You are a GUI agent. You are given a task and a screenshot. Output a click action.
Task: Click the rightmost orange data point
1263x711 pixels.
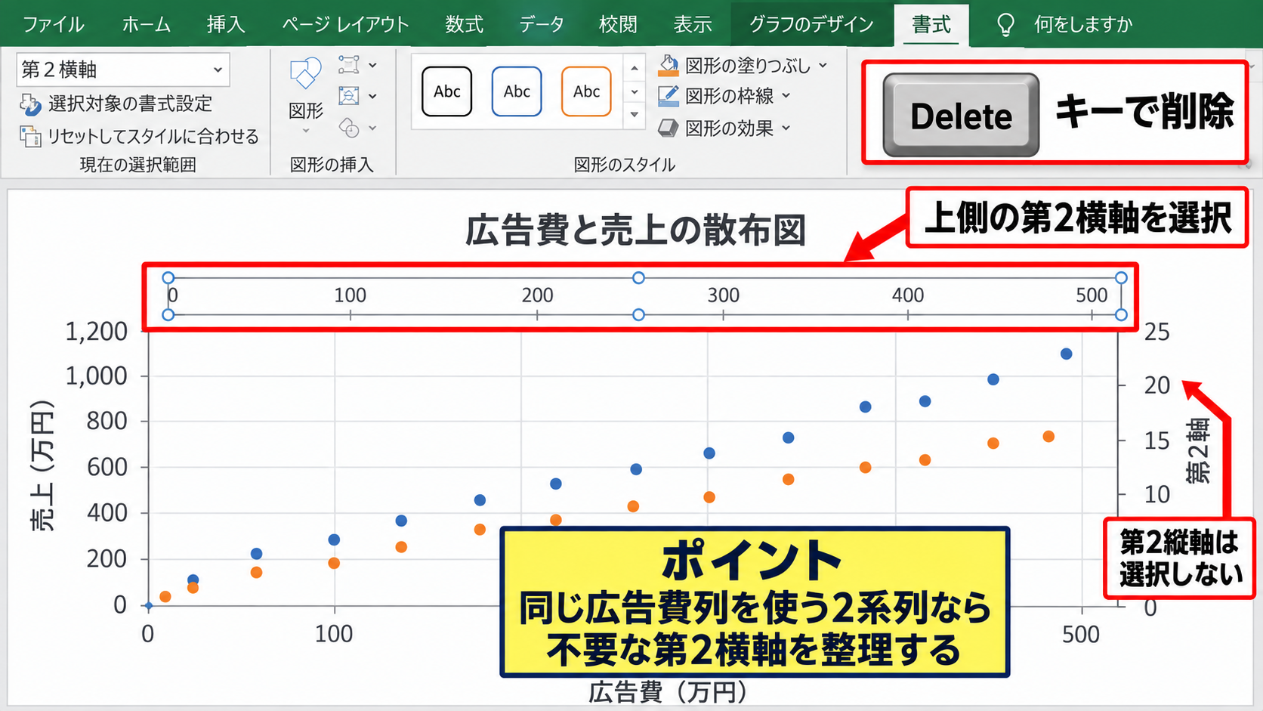click(1048, 437)
